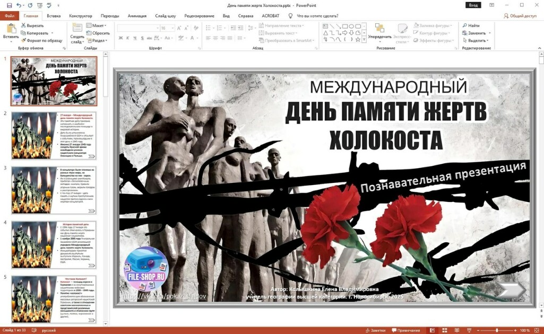The height and width of the screenshot is (334, 544).
Task: Click the Вход sign-in button
Action: pos(473,5)
